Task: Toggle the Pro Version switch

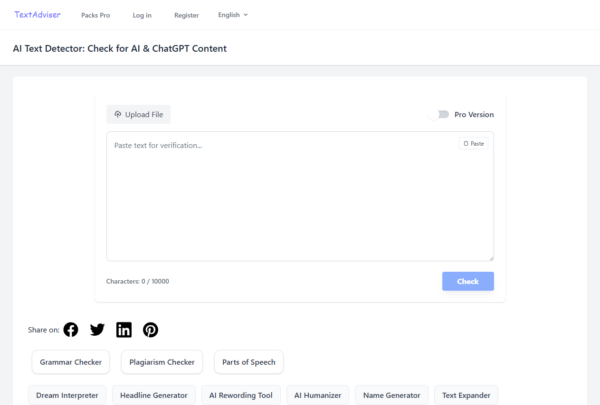Action: (x=438, y=114)
